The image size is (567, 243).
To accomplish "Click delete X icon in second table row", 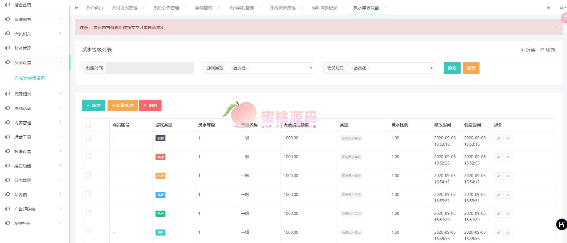I will tap(508, 157).
